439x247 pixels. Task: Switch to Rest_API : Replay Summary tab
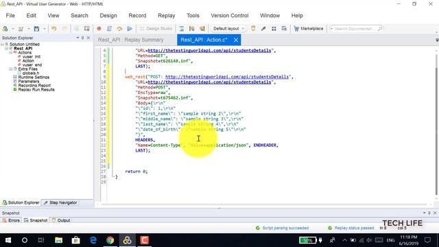[x=131, y=40]
